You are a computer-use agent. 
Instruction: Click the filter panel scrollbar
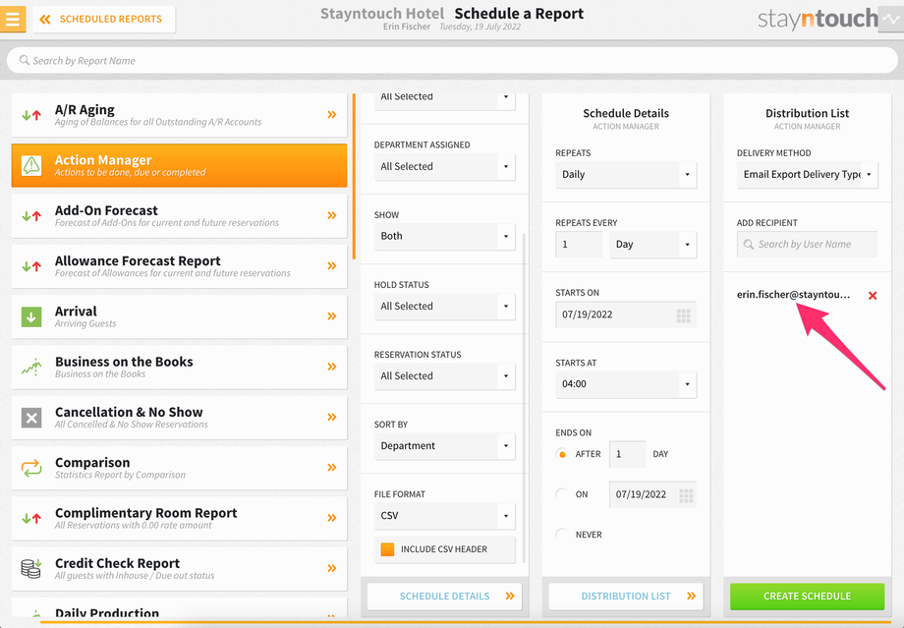[x=524, y=398]
